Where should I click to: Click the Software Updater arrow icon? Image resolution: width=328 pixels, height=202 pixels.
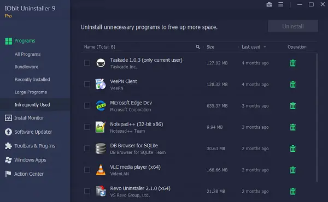8,132
